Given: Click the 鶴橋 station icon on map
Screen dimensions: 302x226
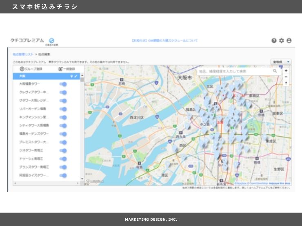Looking at the screenshot, I should [x=257, y=158].
